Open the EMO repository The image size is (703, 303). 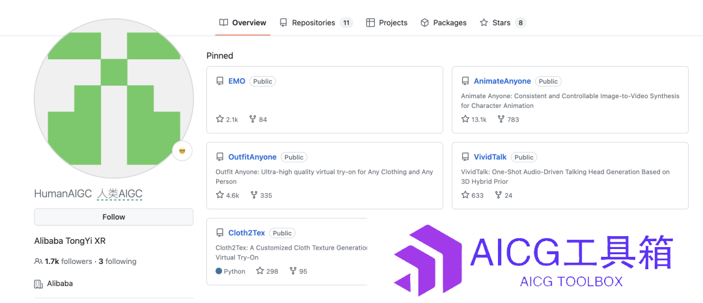click(x=237, y=81)
